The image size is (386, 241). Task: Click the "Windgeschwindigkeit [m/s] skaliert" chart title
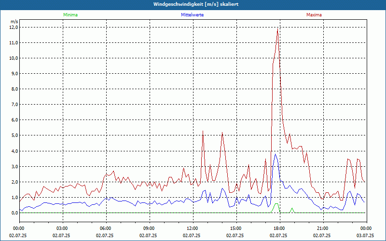(x=193, y=4)
